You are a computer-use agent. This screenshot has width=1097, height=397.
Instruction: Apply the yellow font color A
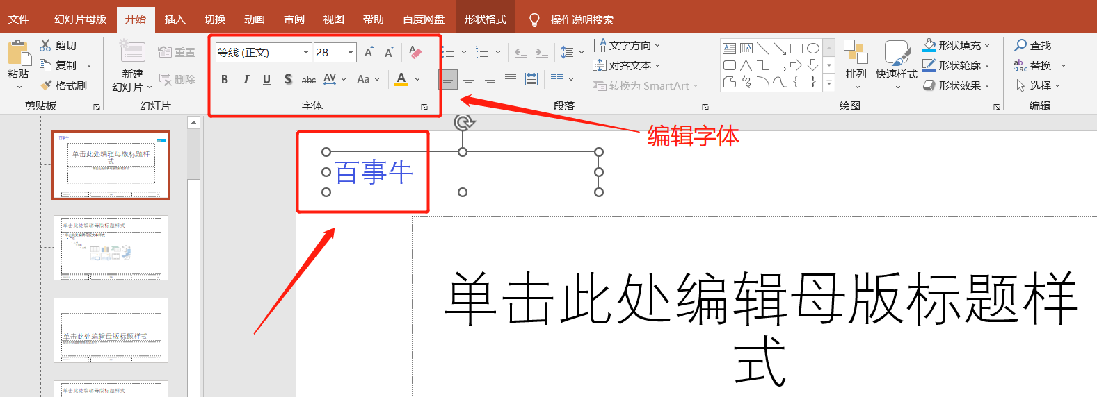[401, 79]
